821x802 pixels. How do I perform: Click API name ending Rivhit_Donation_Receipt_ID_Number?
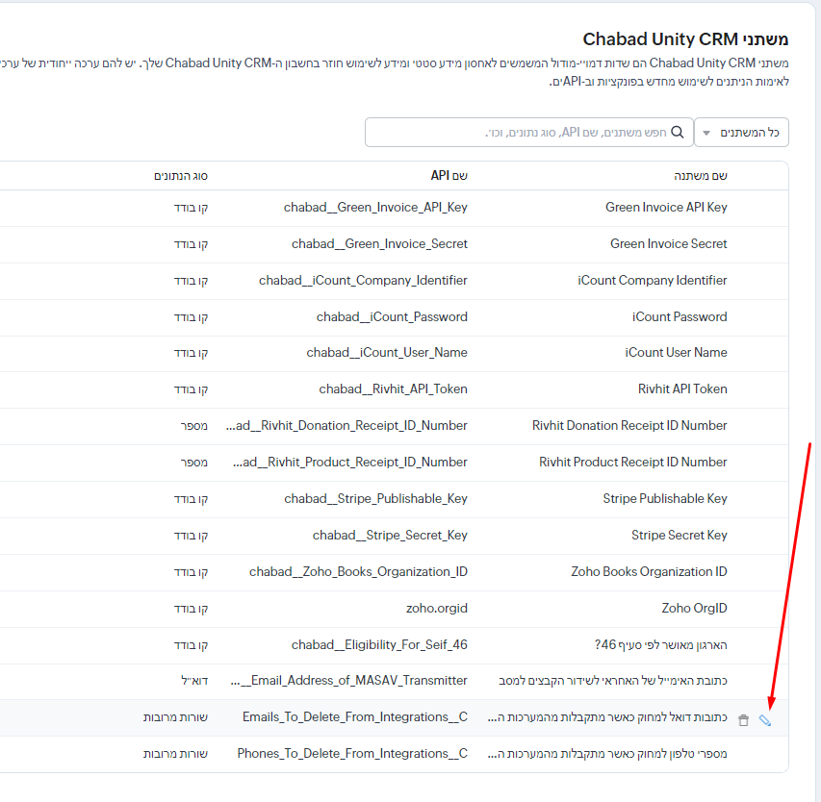pyautogui.click(x=346, y=426)
